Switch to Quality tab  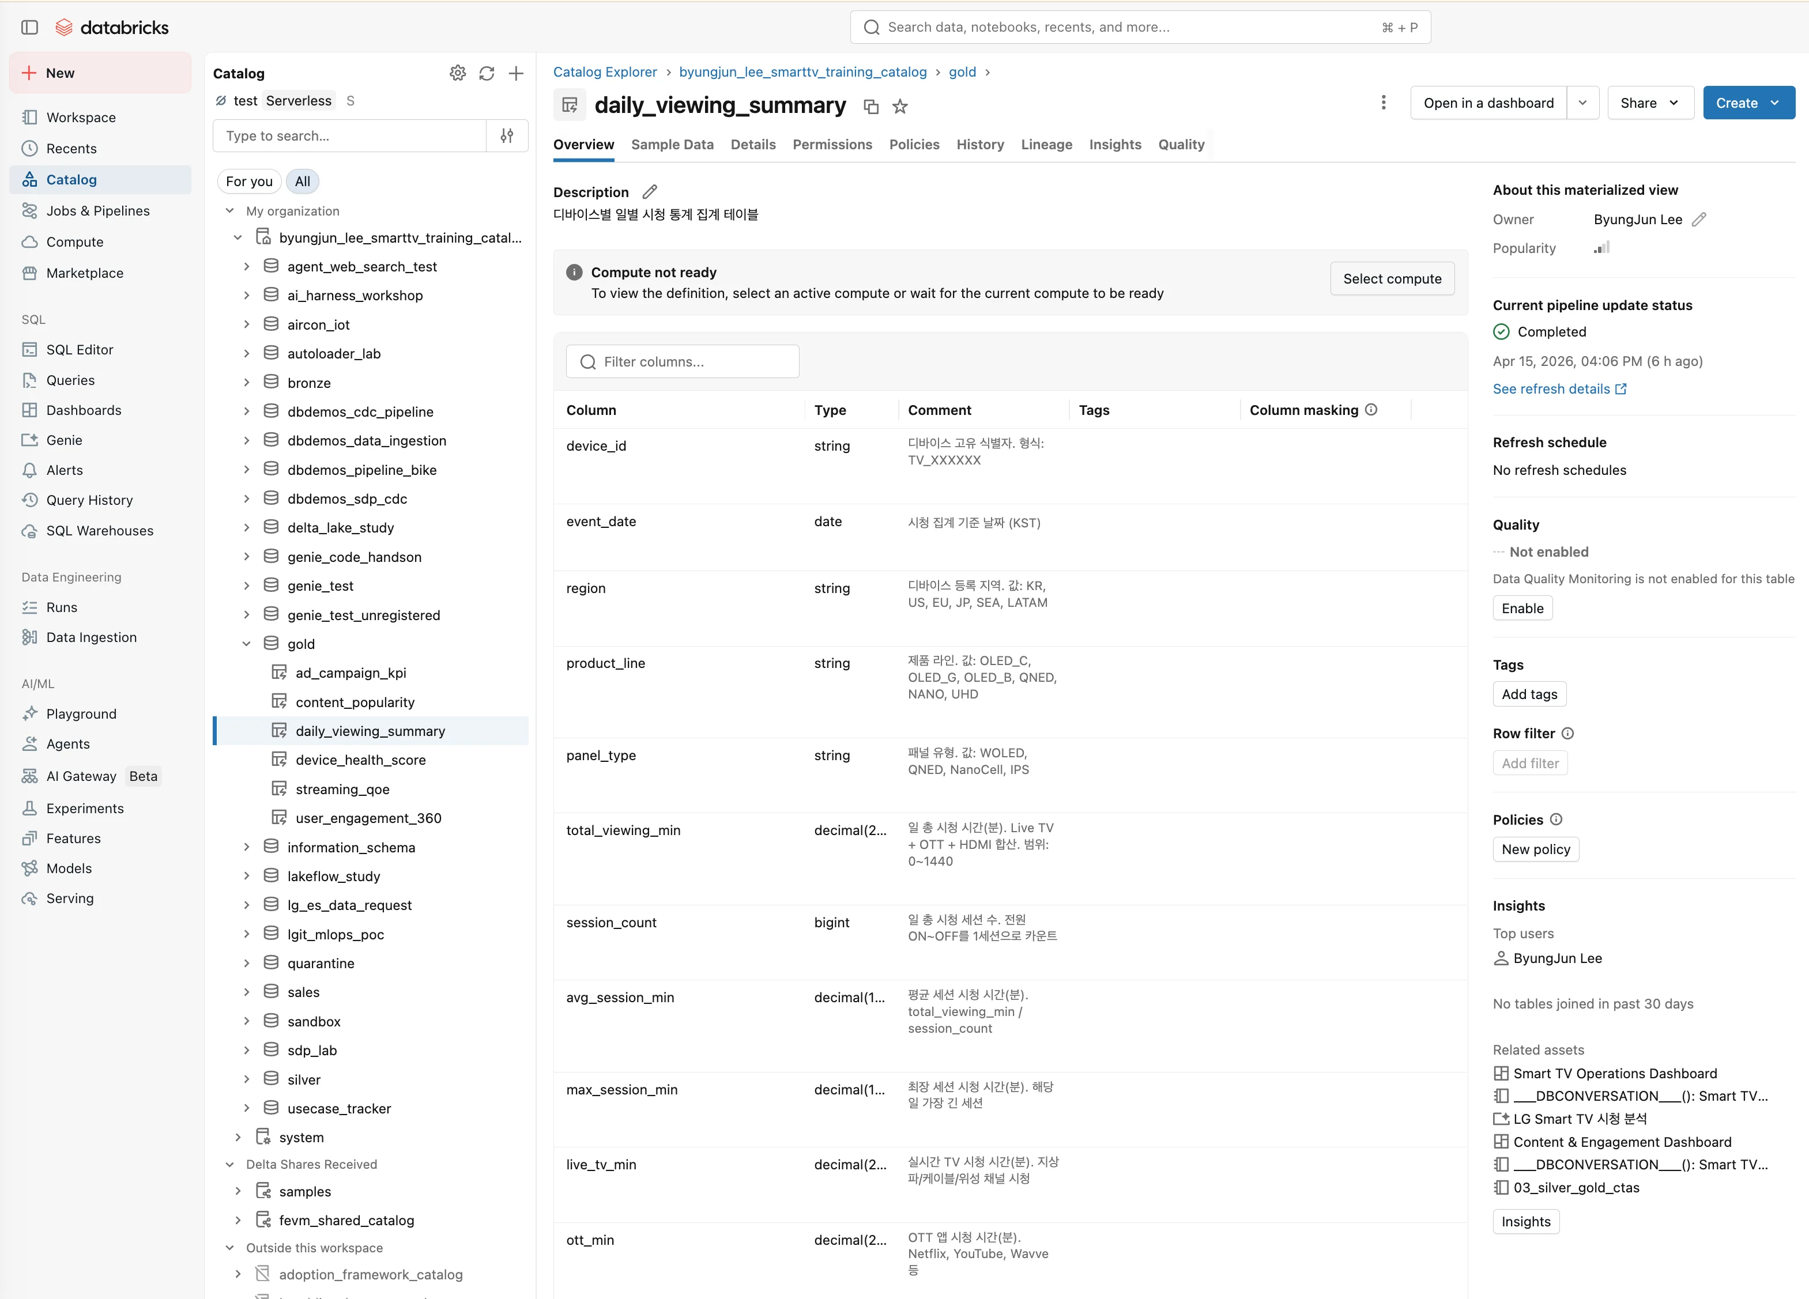[1181, 144]
